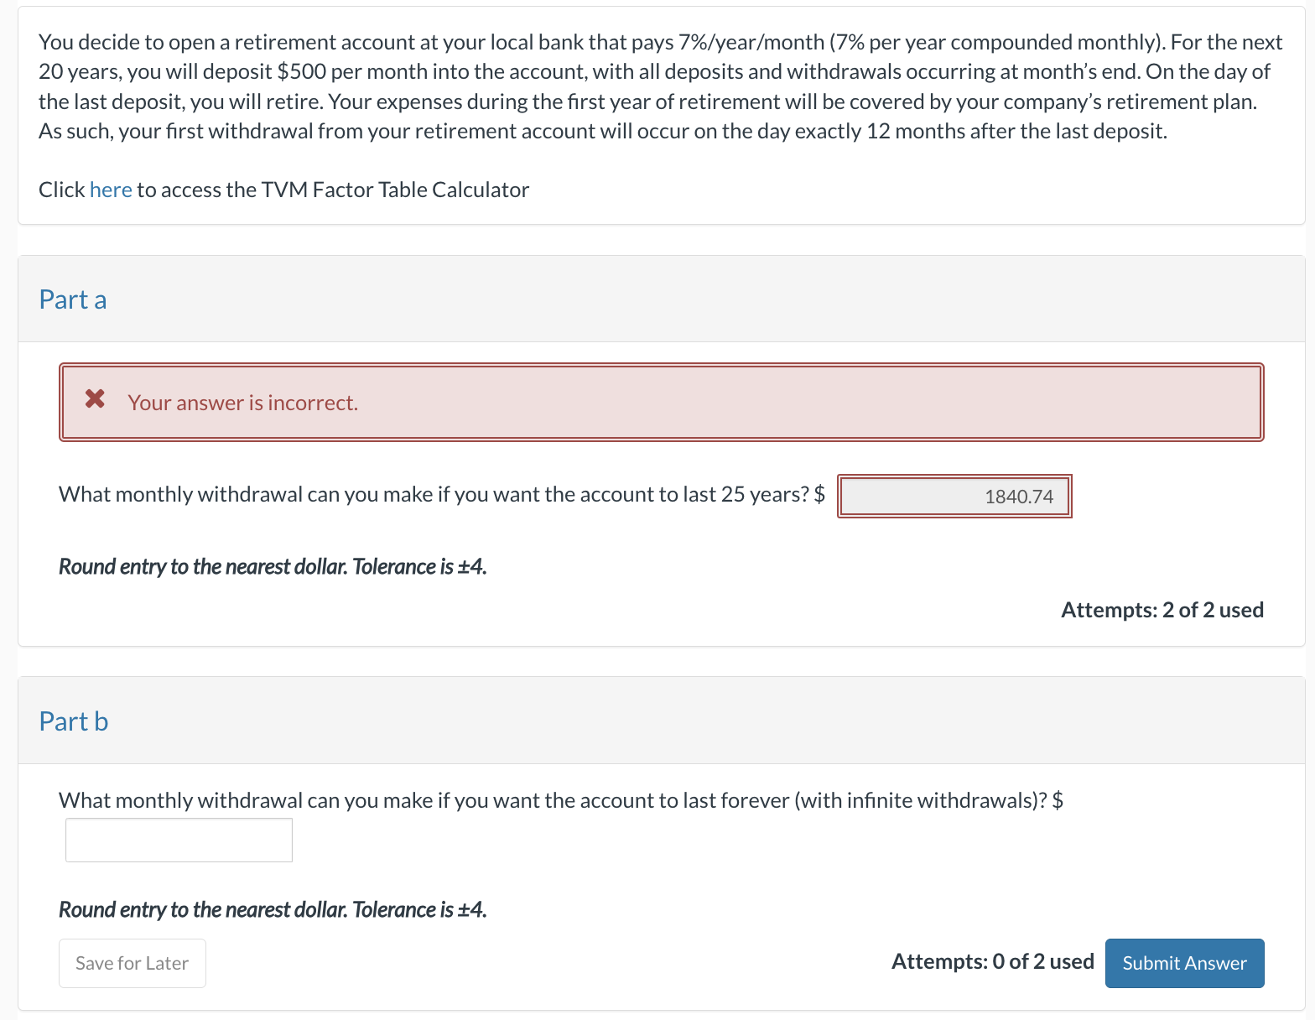Viewport: 1315px width, 1020px height.
Task: Click the tolerance note under Part a
Action: tap(272, 567)
